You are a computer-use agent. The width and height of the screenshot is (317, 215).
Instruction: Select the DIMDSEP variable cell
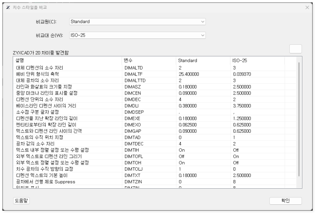[134, 112]
